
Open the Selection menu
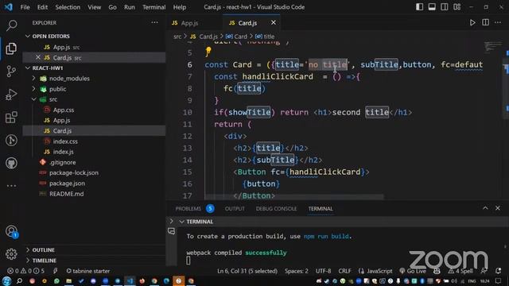(x=68, y=7)
